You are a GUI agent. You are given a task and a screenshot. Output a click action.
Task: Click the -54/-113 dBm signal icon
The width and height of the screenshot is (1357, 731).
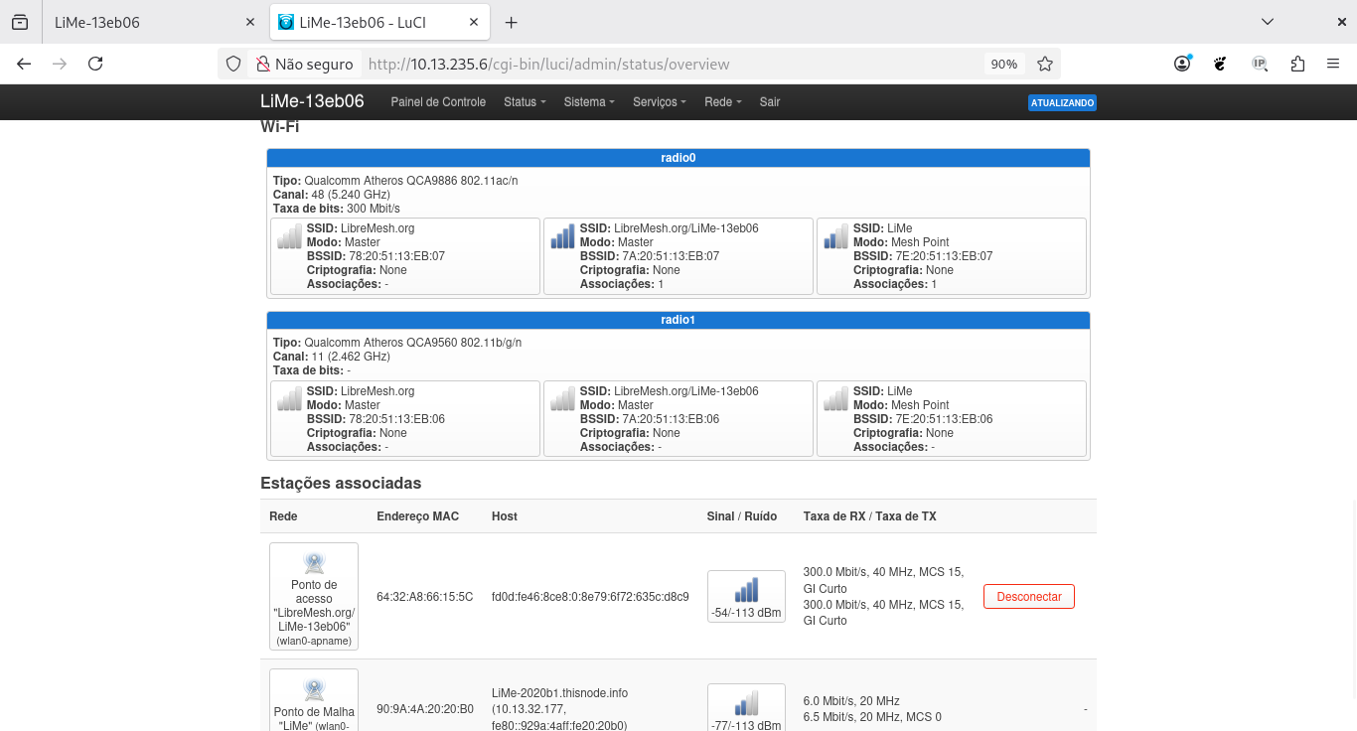746,590
